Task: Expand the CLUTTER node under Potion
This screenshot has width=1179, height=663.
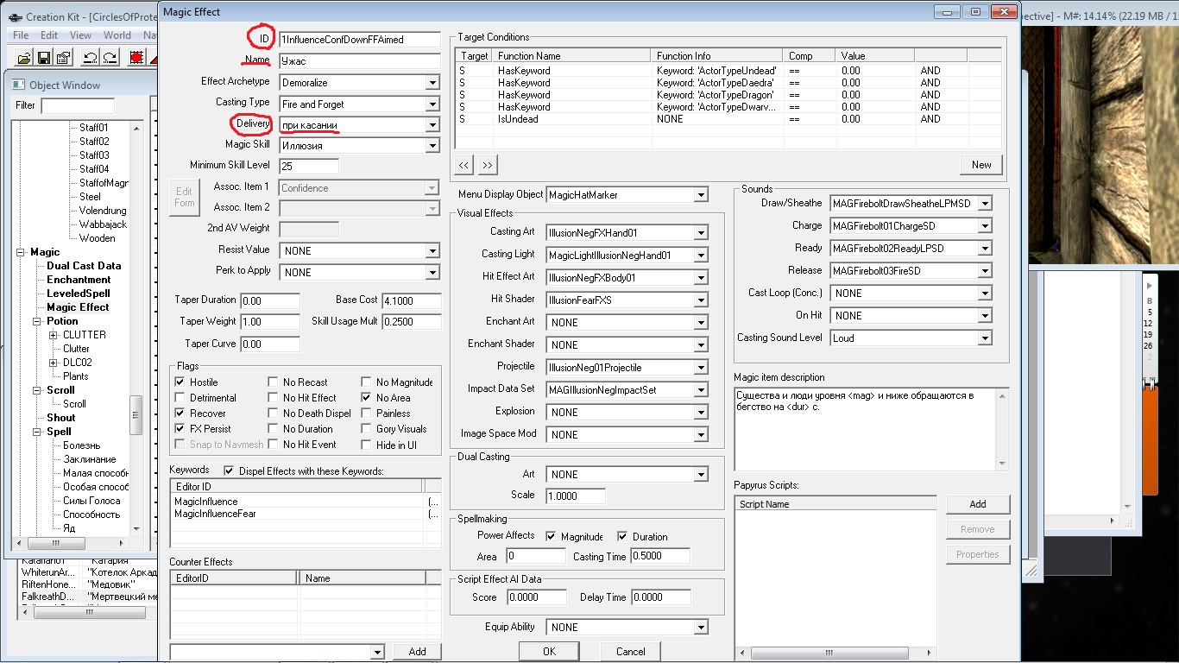Action: click(54, 335)
